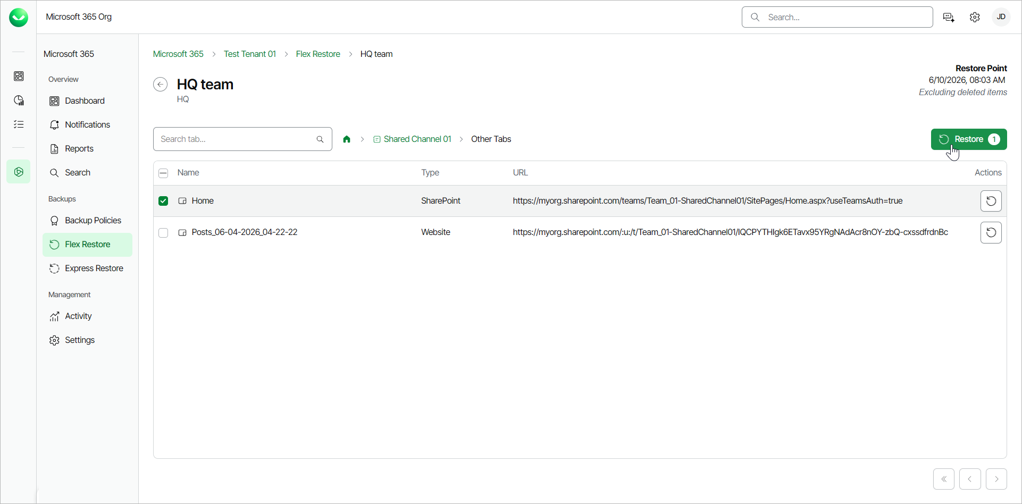
Task: Open global settings gear in header
Action: click(975, 18)
